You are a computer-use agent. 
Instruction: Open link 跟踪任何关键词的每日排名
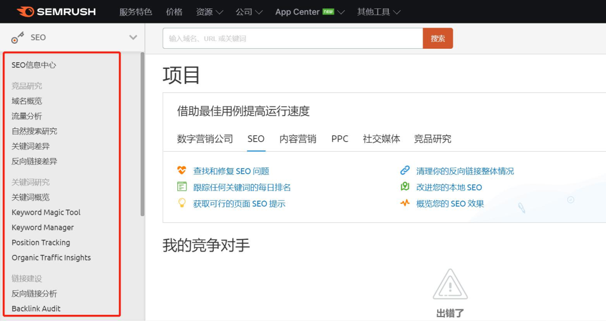[242, 187]
